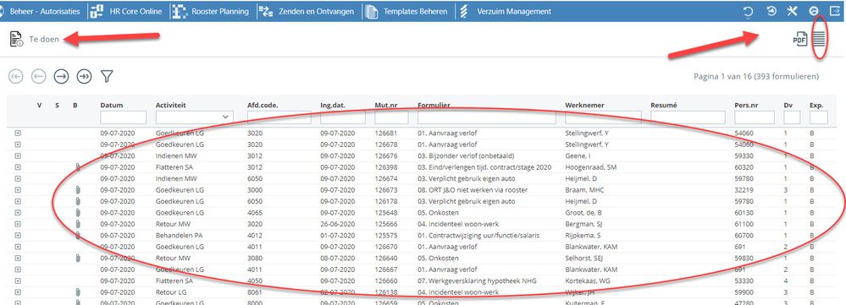846x305 pixels.
Task: Sort by the Werknemer column header
Action: tap(585, 106)
